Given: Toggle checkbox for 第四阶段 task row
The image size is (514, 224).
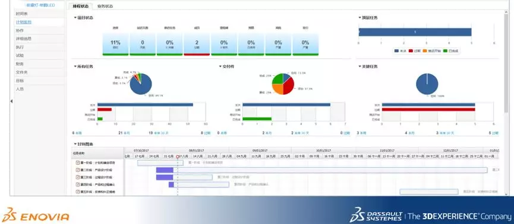Looking at the screenshot, I should click(78, 185).
